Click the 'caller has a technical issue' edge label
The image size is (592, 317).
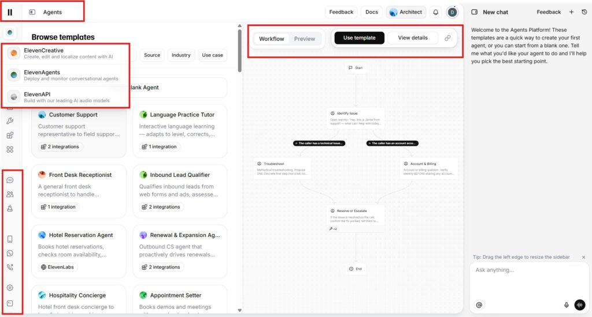click(x=319, y=143)
